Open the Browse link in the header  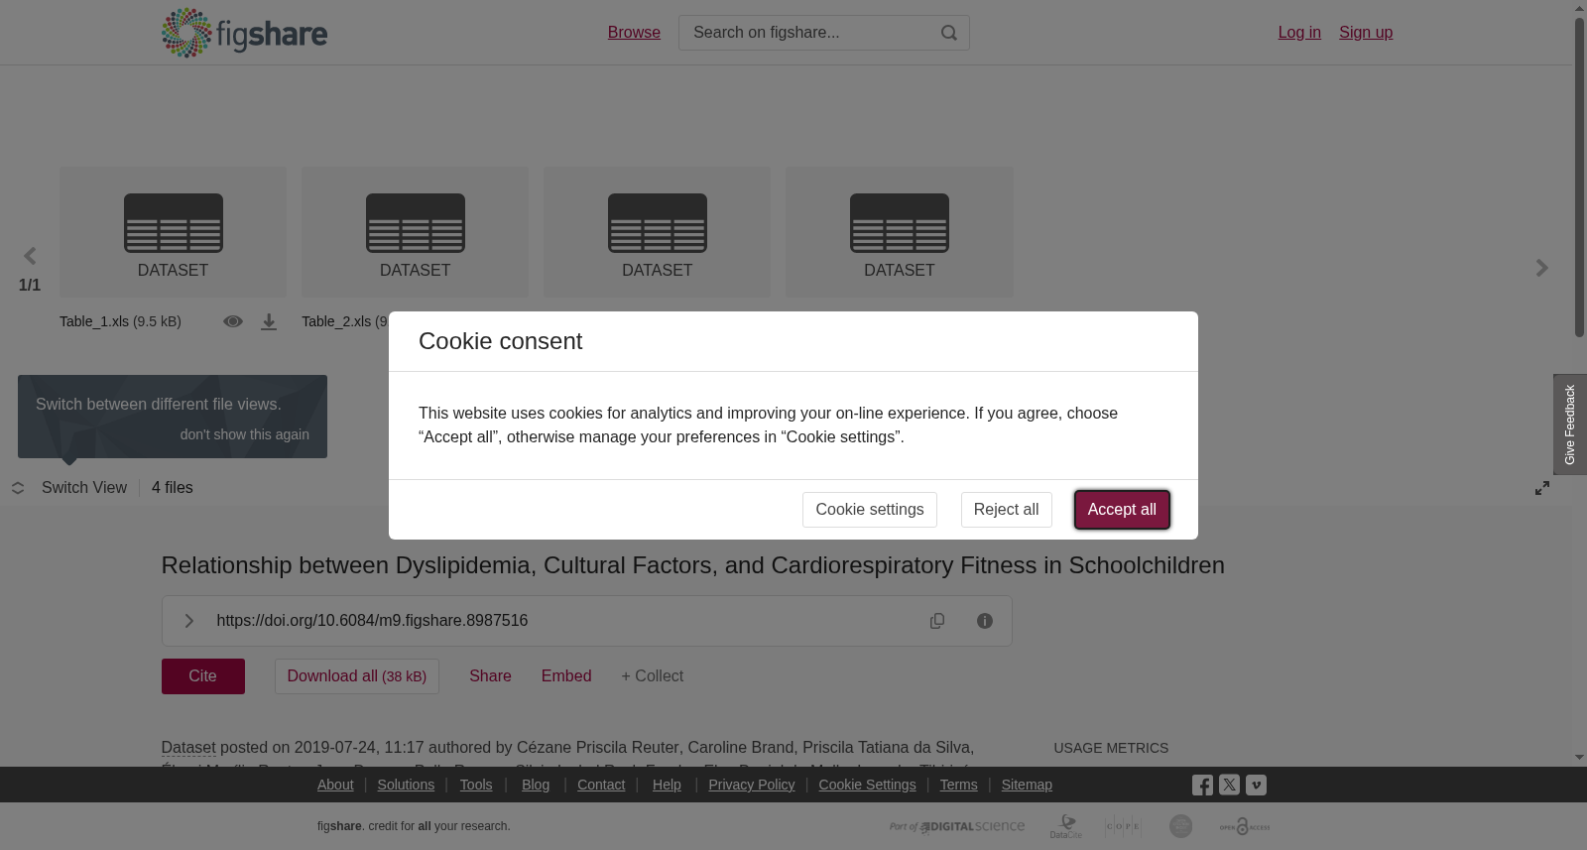634,33
